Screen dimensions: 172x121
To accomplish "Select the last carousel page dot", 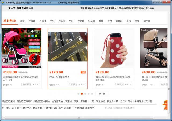I will [92, 94].
